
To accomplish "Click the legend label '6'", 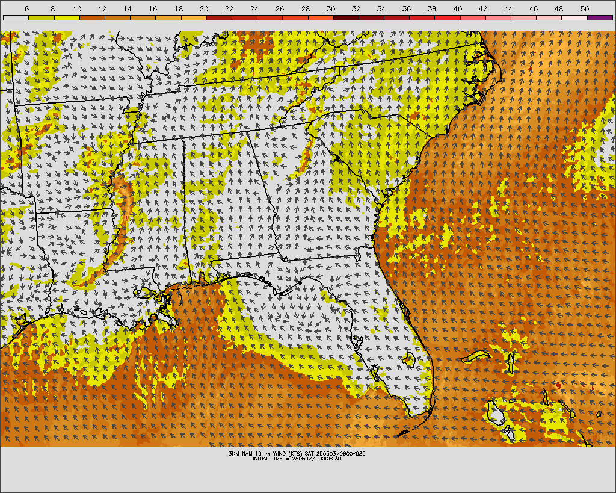I will click(26, 8).
